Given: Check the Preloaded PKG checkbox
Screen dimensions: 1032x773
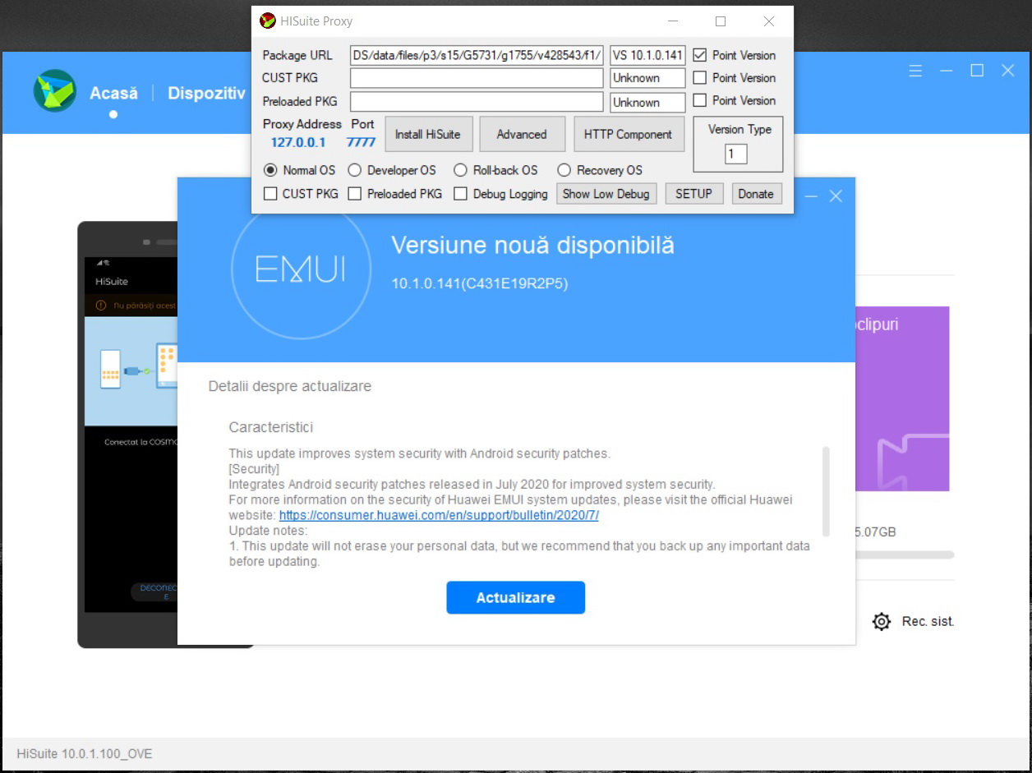Looking at the screenshot, I should click(x=355, y=194).
